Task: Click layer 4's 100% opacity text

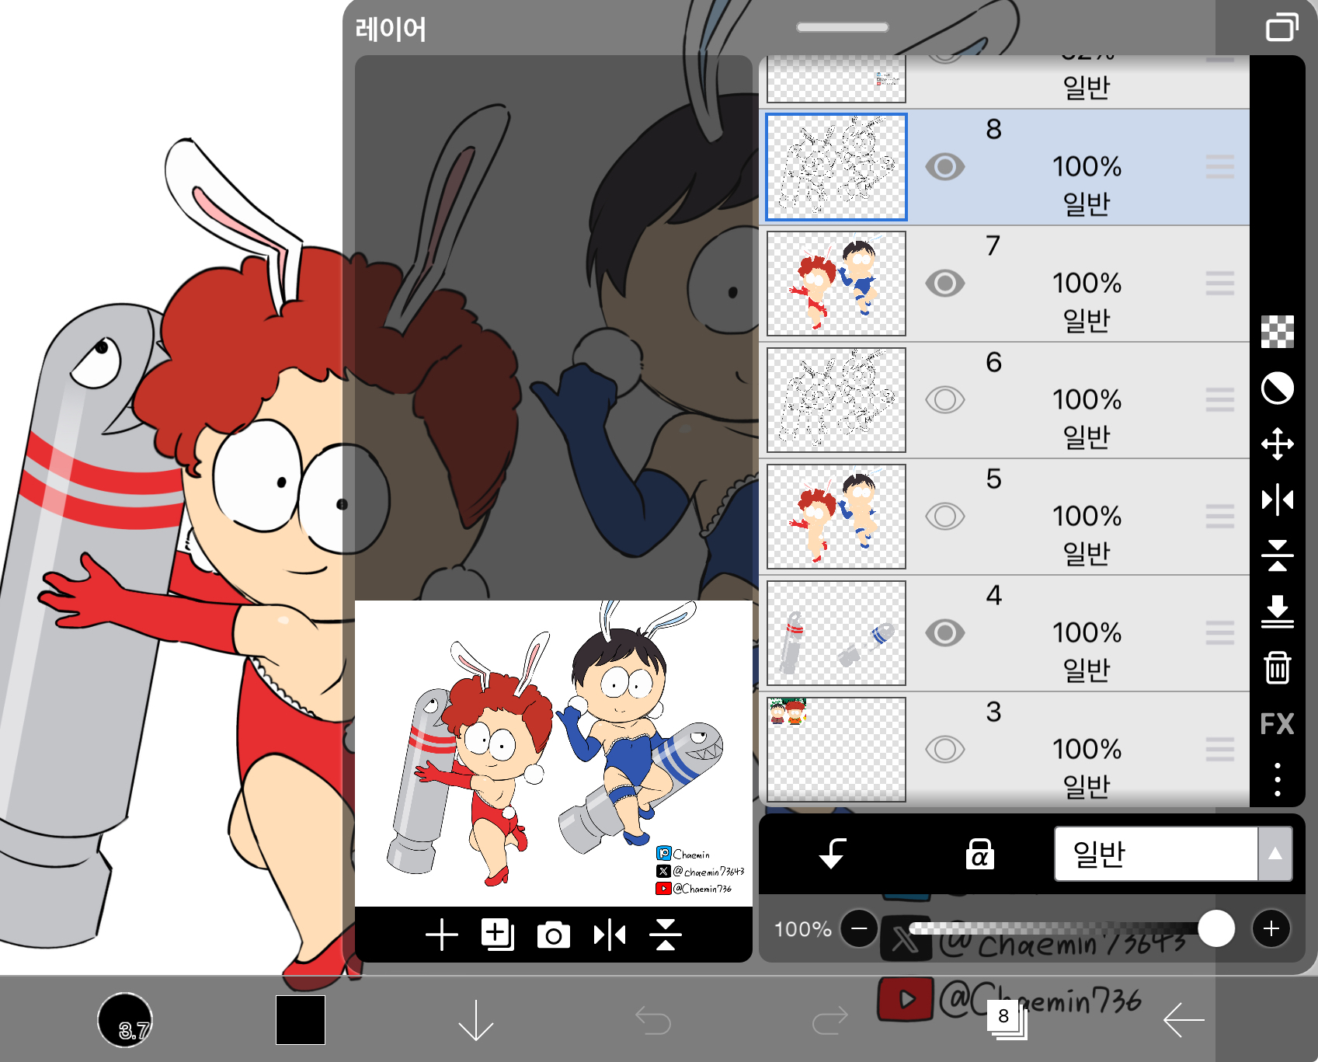Action: 1087,633
